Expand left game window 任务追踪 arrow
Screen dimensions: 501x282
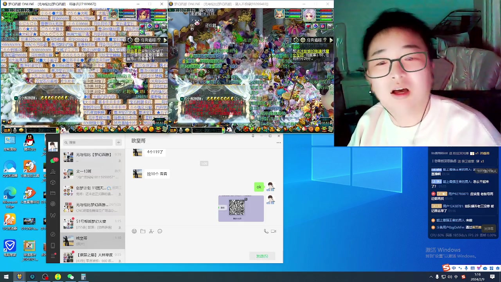click(x=165, y=40)
